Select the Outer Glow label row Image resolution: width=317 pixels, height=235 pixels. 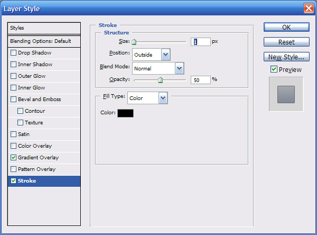[44, 76]
